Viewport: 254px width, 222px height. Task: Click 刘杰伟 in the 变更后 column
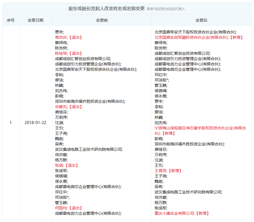161,123
